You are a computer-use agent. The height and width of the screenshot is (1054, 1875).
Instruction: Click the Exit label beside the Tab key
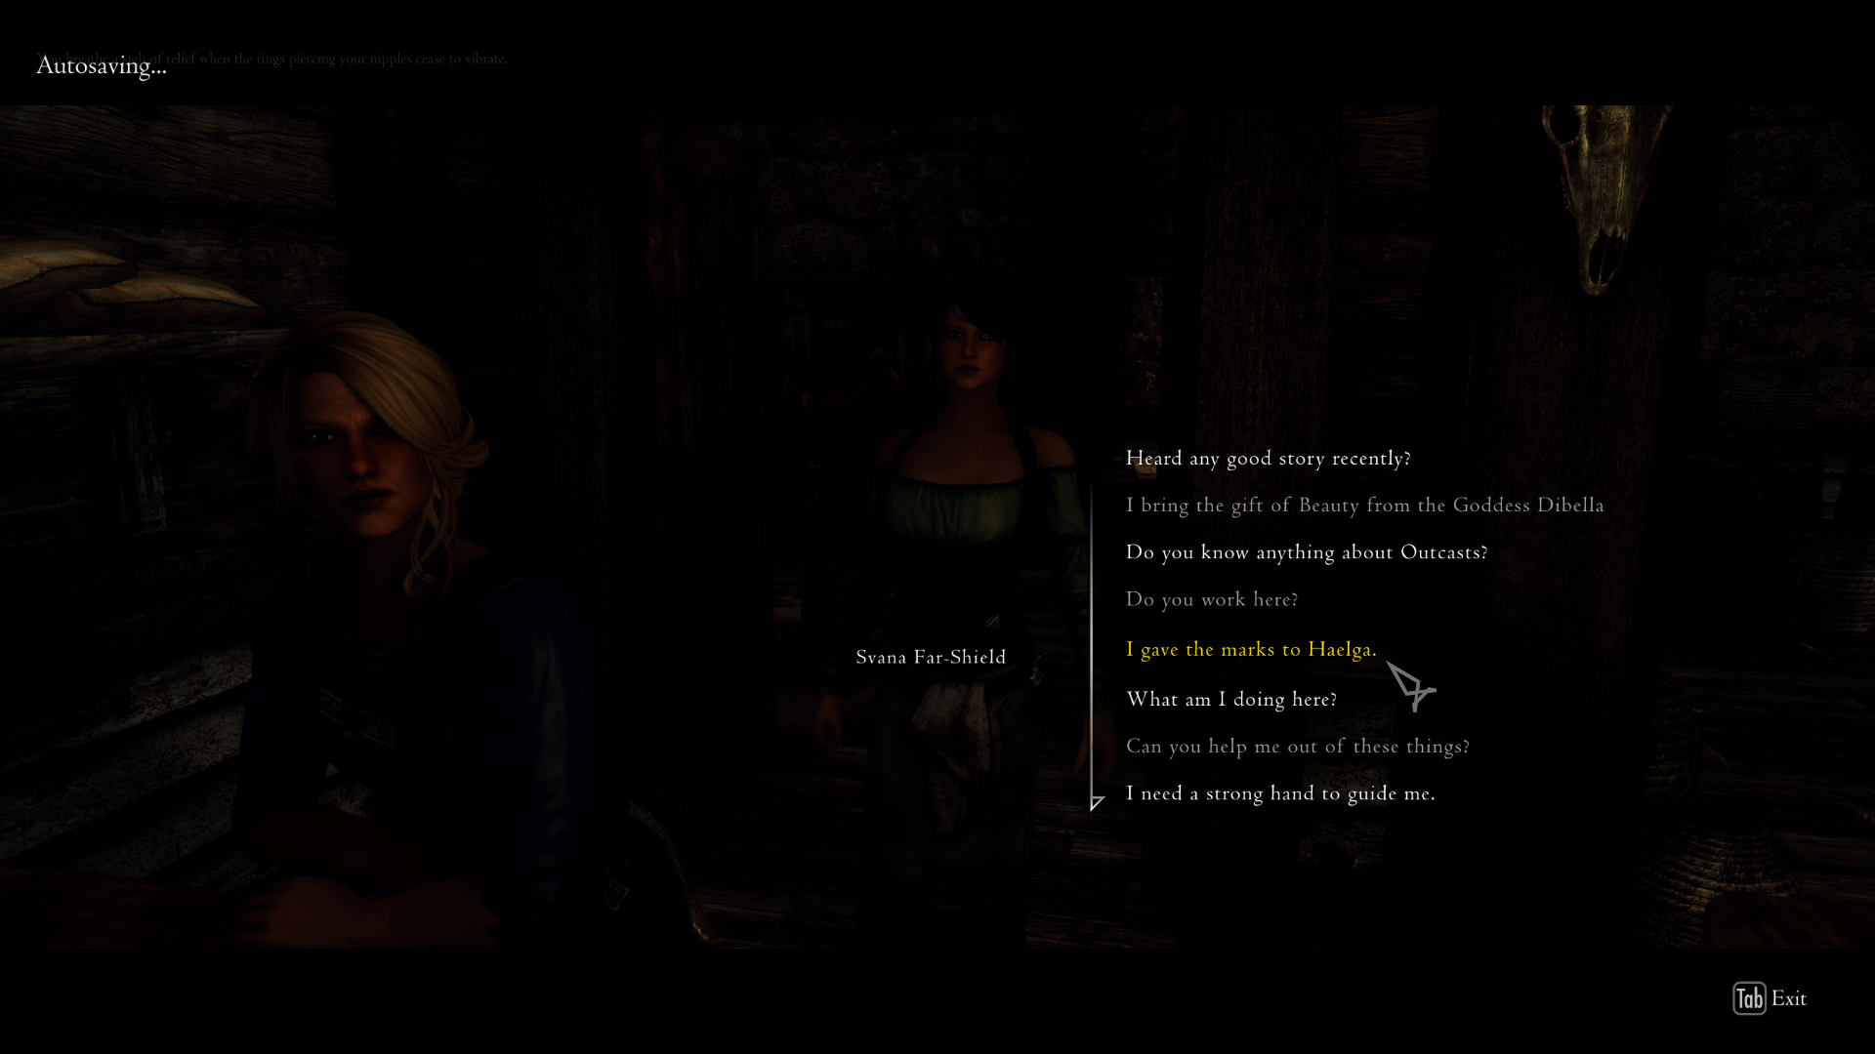pos(1789,998)
